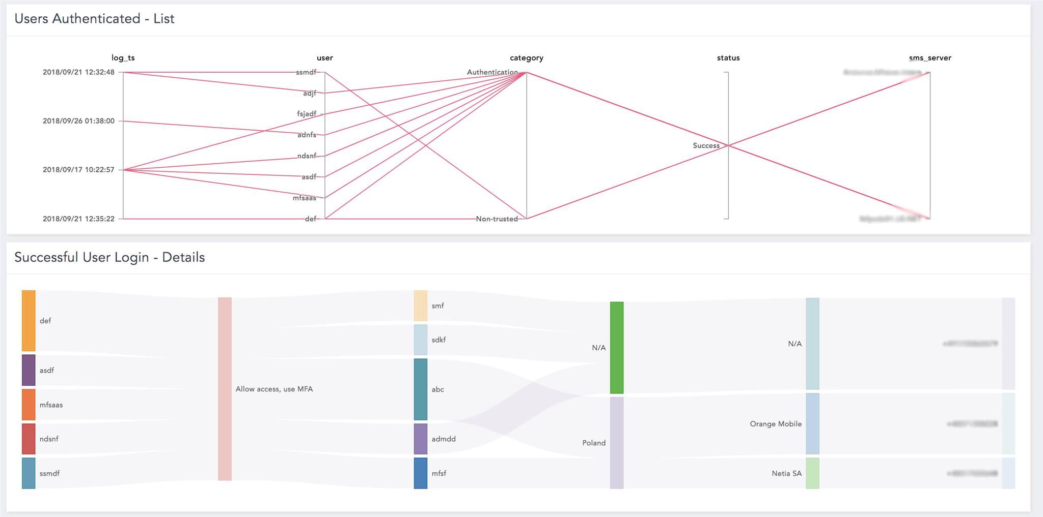Image resolution: width=1043 pixels, height=517 pixels.
Task: Click the sms_server axis header
Action: (x=930, y=58)
